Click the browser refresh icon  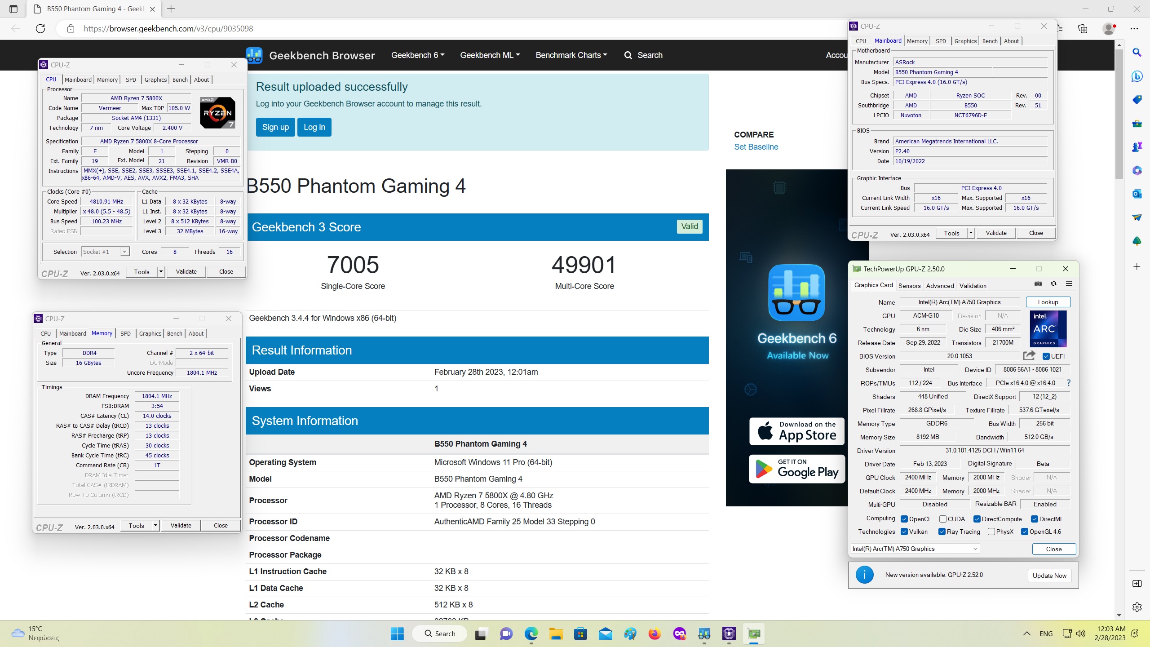point(40,29)
